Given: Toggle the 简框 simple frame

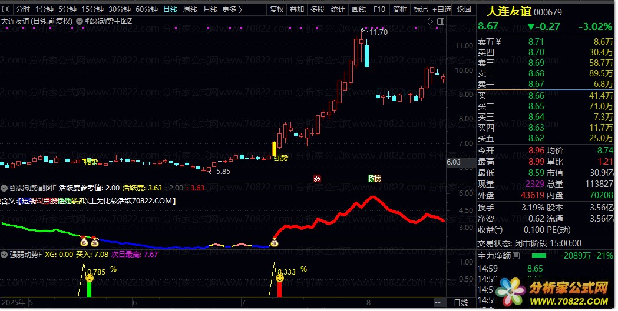Looking at the screenshot, I should coord(399,9).
